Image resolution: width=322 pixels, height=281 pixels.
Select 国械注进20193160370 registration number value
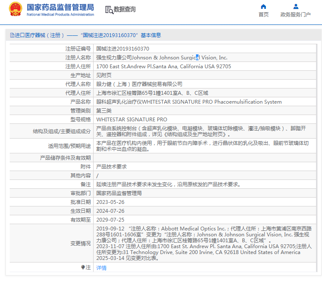click(x=123, y=48)
